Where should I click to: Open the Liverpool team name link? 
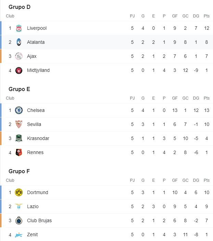point(37,28)
